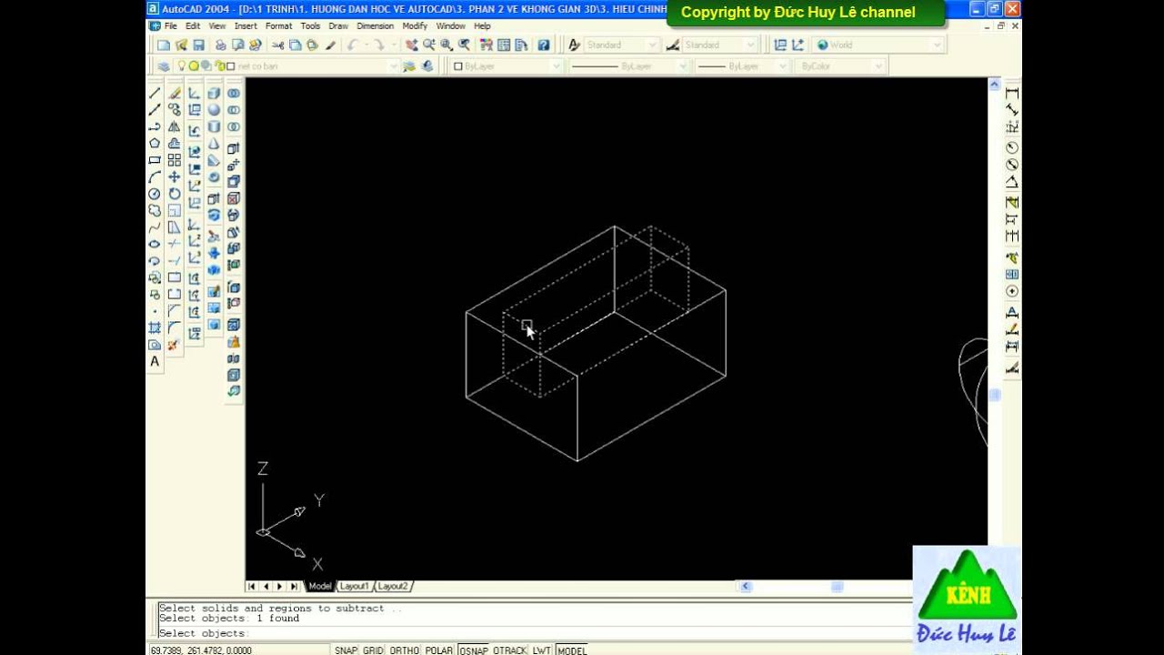
Task: Select the Circle draw tool
Action: [x=155, y=194]
